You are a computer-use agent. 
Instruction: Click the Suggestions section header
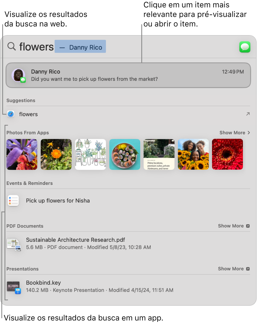(21, 101)
